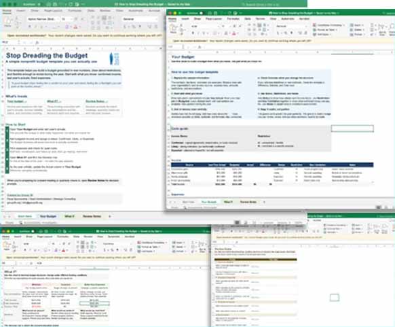
Task: Click font color icon in the Start Here window
Action: pyautogui.click(x=75, y=27)
